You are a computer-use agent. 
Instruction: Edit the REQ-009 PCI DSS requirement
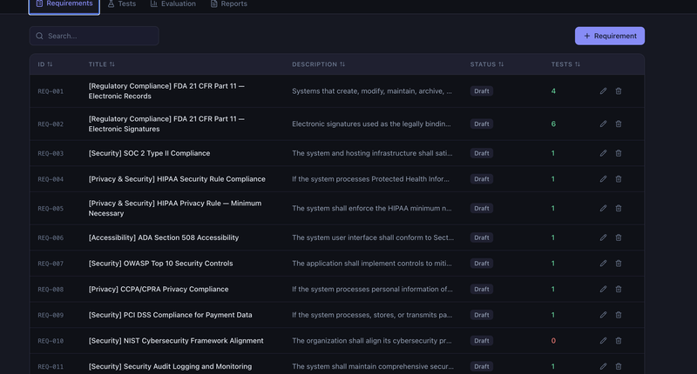point(603,315)
